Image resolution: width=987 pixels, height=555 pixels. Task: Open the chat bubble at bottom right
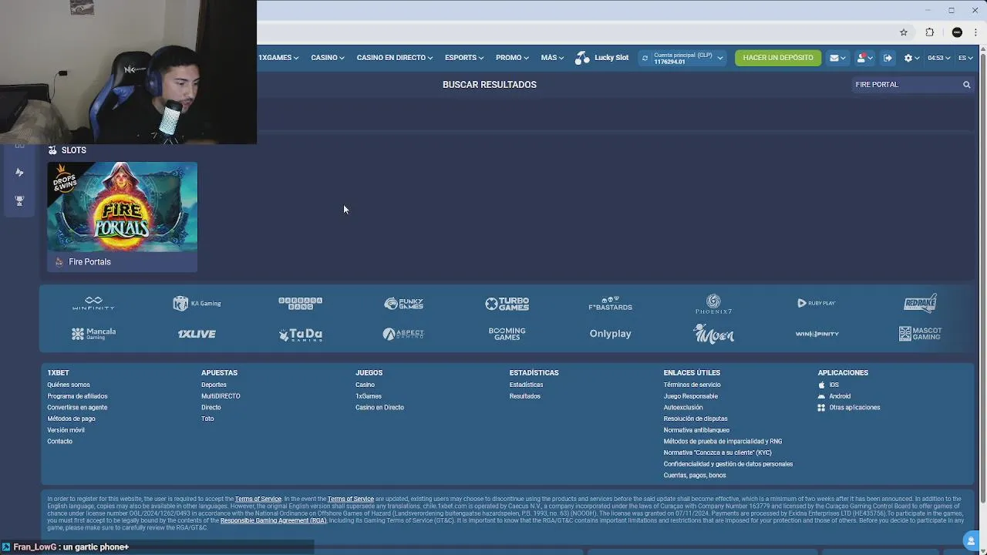971,540
